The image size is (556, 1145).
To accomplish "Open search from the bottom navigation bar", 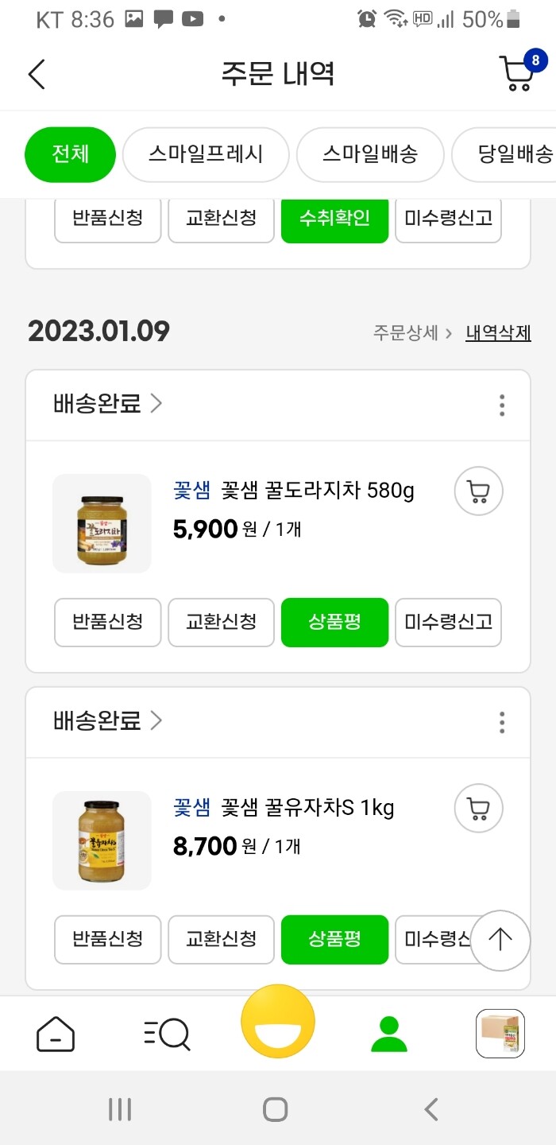I will (166, 1034).
